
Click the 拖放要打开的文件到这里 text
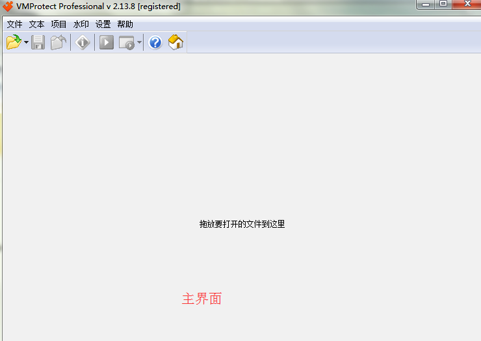click(x=242, y=224)
